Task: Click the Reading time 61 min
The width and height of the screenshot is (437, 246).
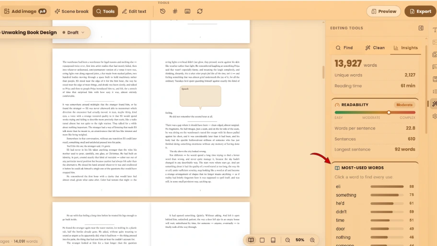Action: [x=408, y=86]
